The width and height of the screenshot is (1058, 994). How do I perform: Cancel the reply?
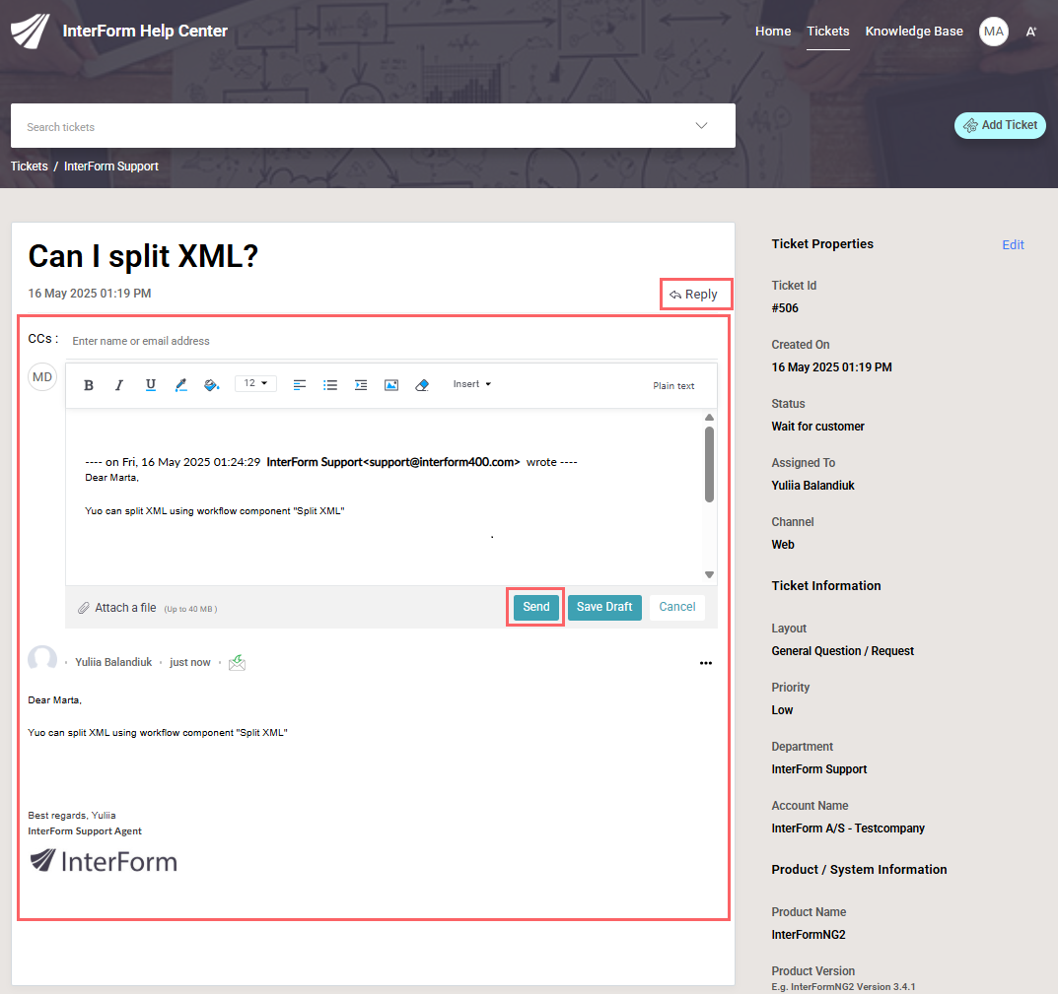(x=677, y=607)
